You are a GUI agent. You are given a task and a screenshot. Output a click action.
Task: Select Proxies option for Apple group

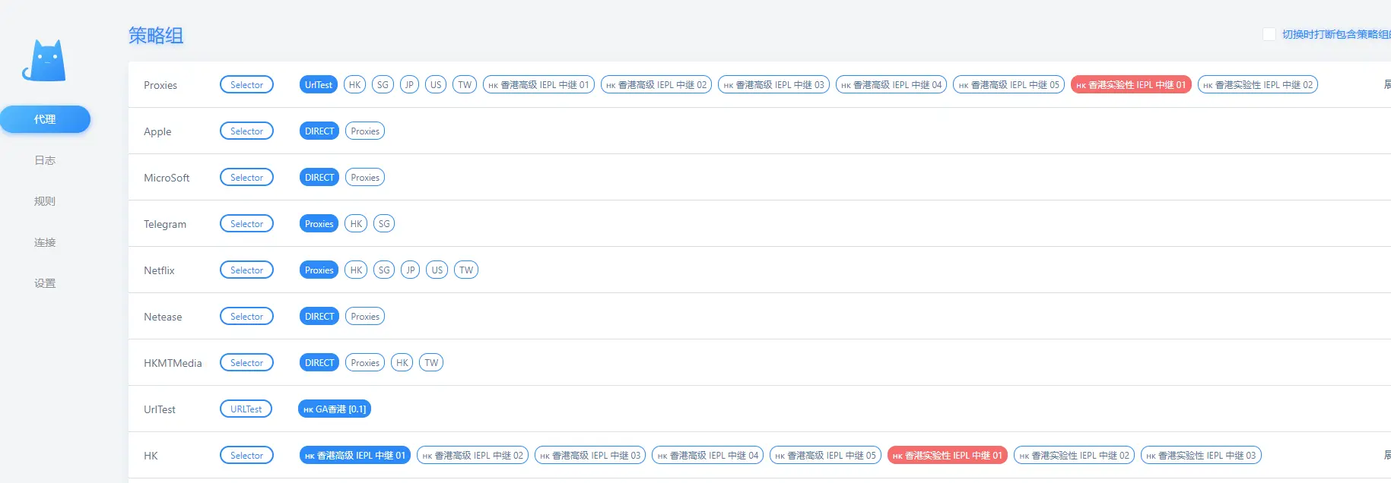click(365, 131)
